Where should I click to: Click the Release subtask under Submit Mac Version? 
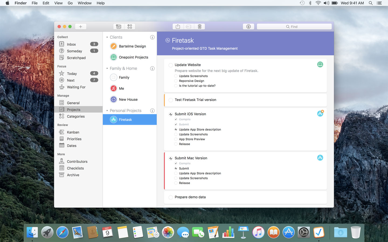pos(185,183)
